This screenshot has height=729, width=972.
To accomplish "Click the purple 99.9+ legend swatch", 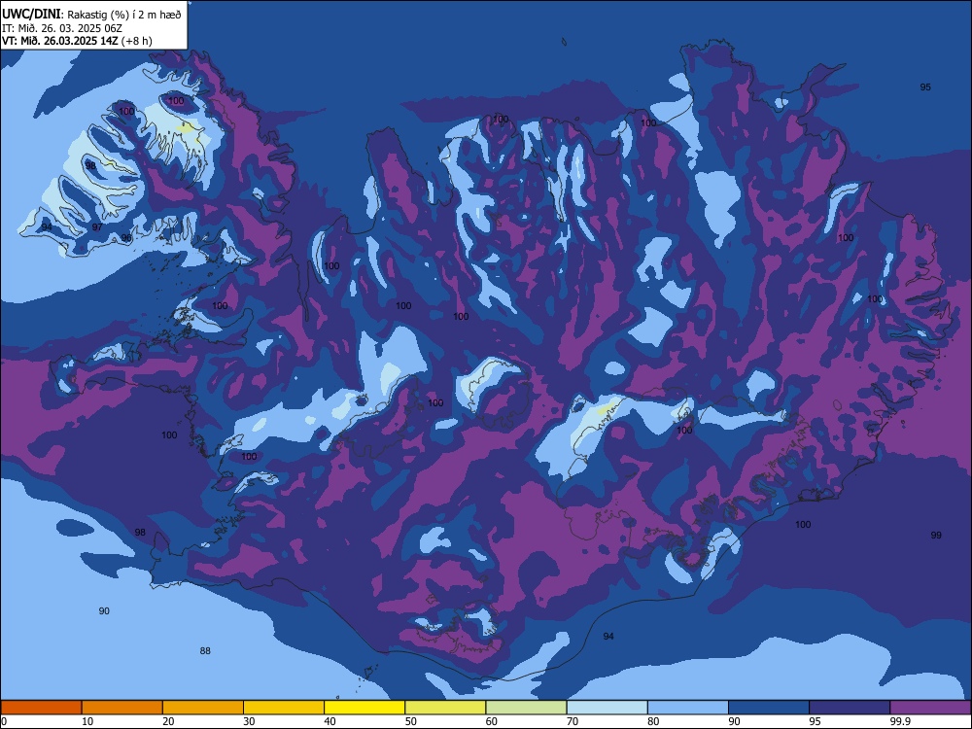I will 930,708.
